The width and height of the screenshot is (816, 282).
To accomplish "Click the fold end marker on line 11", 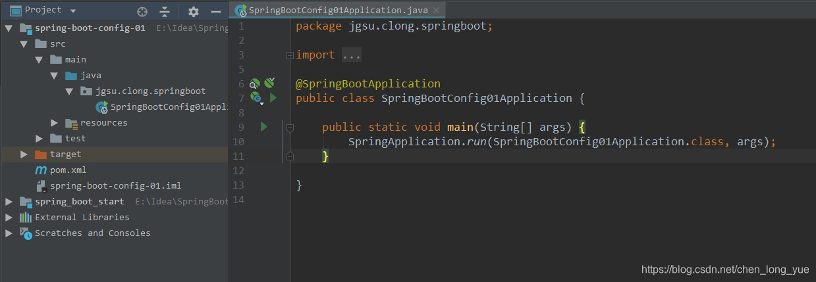I will (289, 156).
